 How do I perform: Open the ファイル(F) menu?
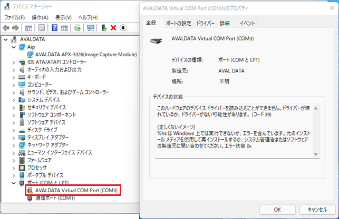click(x=14, y=17)
